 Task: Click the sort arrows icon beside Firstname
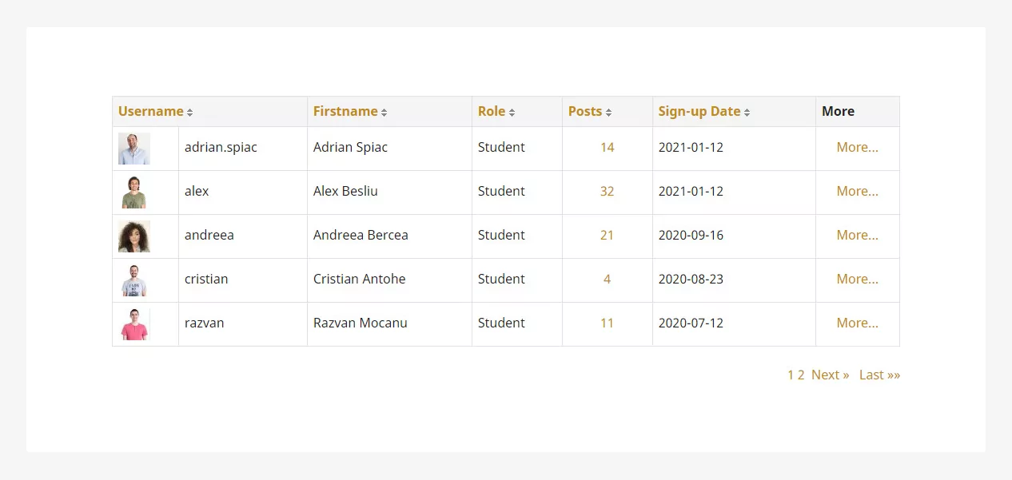click(384, 113)
